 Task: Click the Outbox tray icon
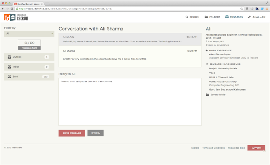pos(9,57)
